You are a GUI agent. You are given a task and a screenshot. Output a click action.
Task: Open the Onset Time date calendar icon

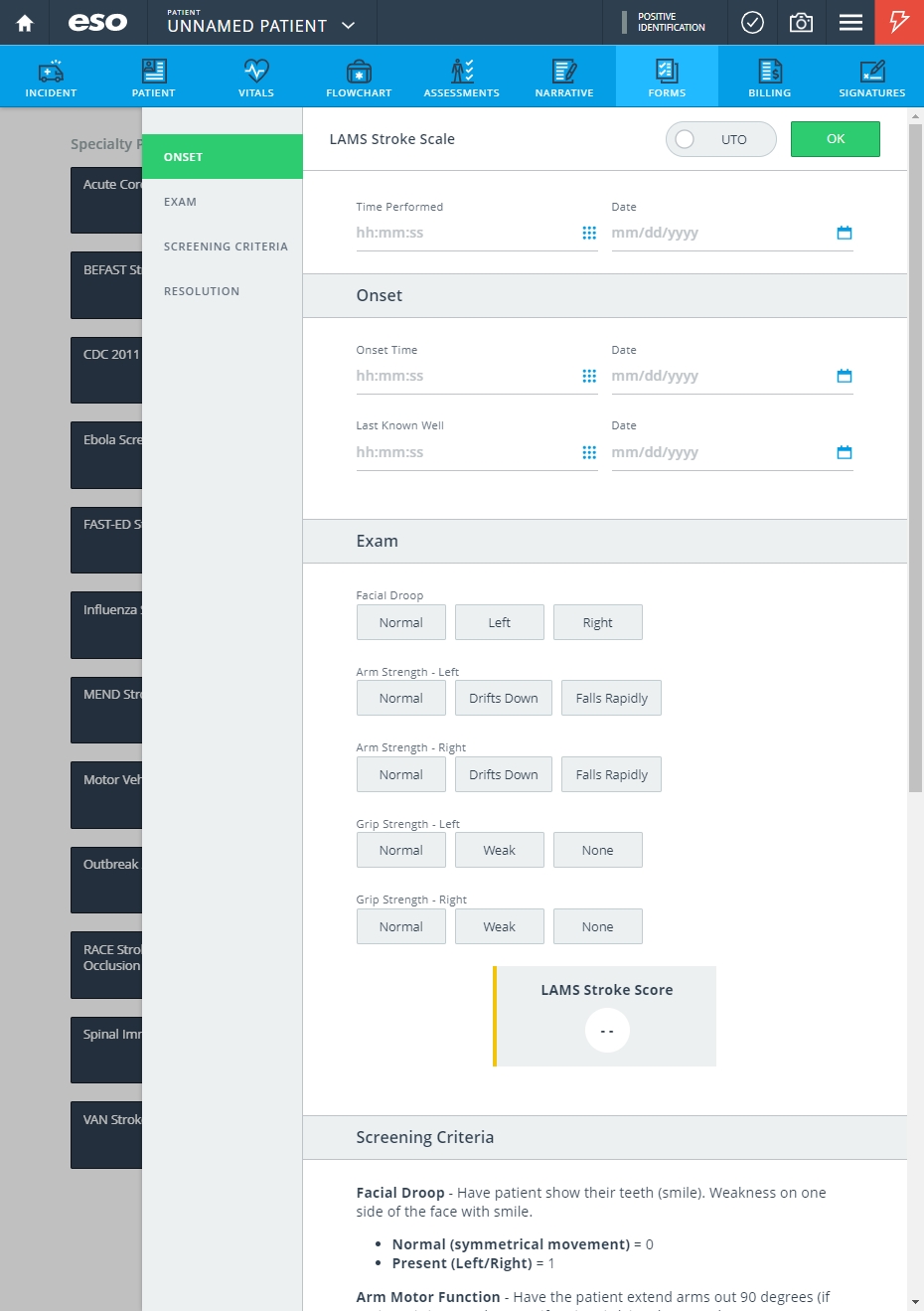[845, 376]
